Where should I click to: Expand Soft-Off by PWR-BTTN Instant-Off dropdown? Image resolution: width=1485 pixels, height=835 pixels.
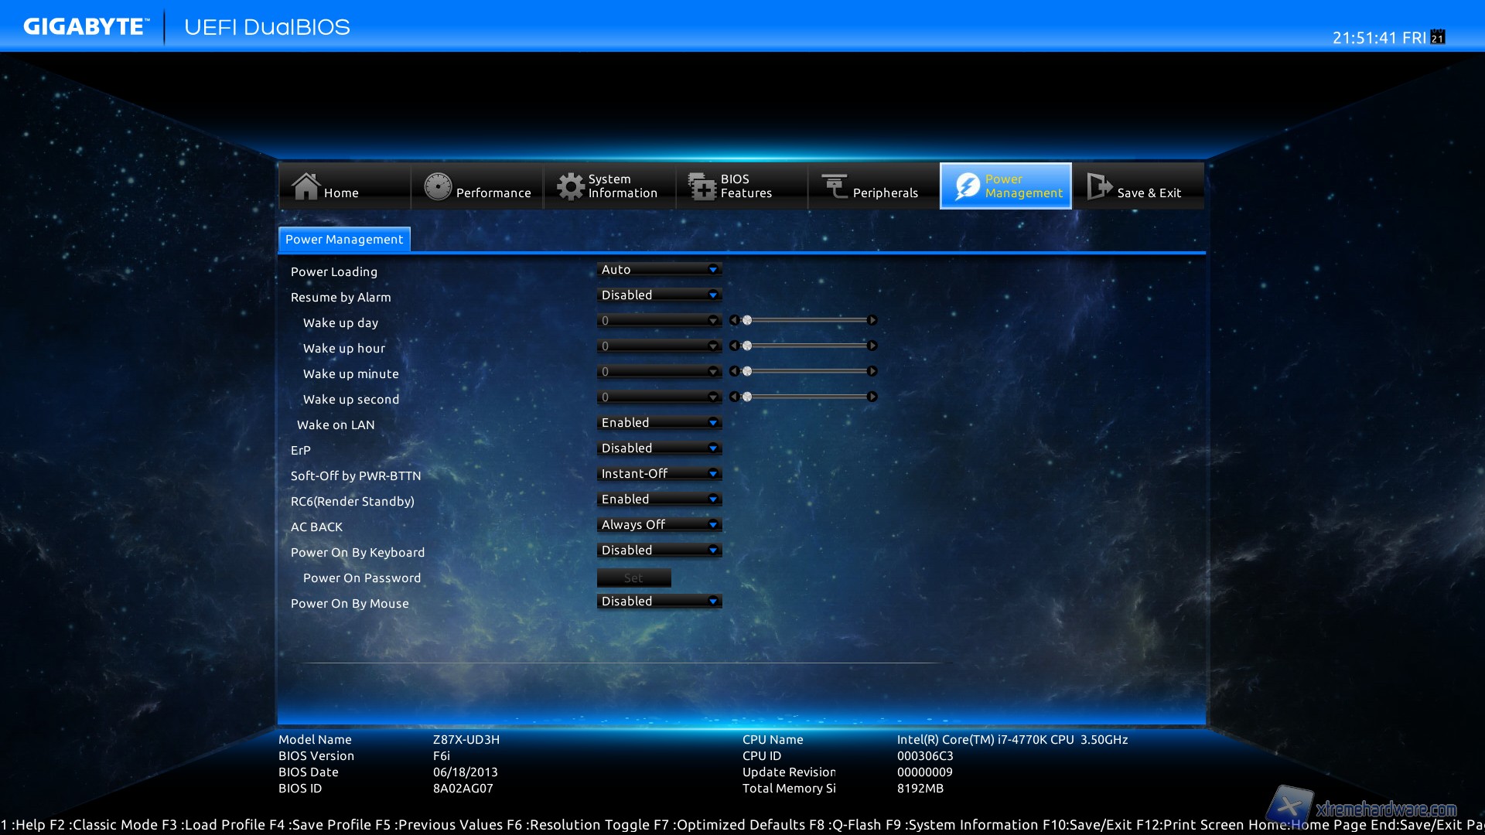[659, 473]
